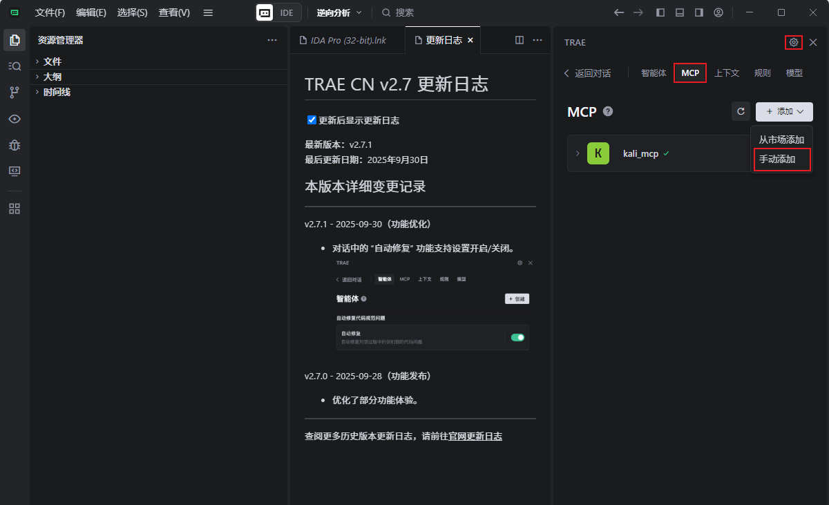Switch to IDA Pro (32-bit).lnk tab
This screenshot has height=505, width=829.
tap(347, 40)
